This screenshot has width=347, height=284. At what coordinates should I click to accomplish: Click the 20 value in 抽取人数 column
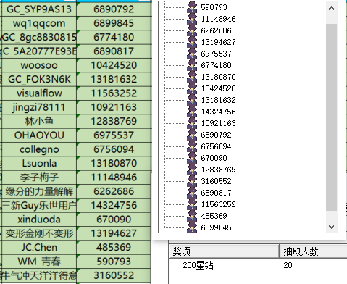pos(288,265)
